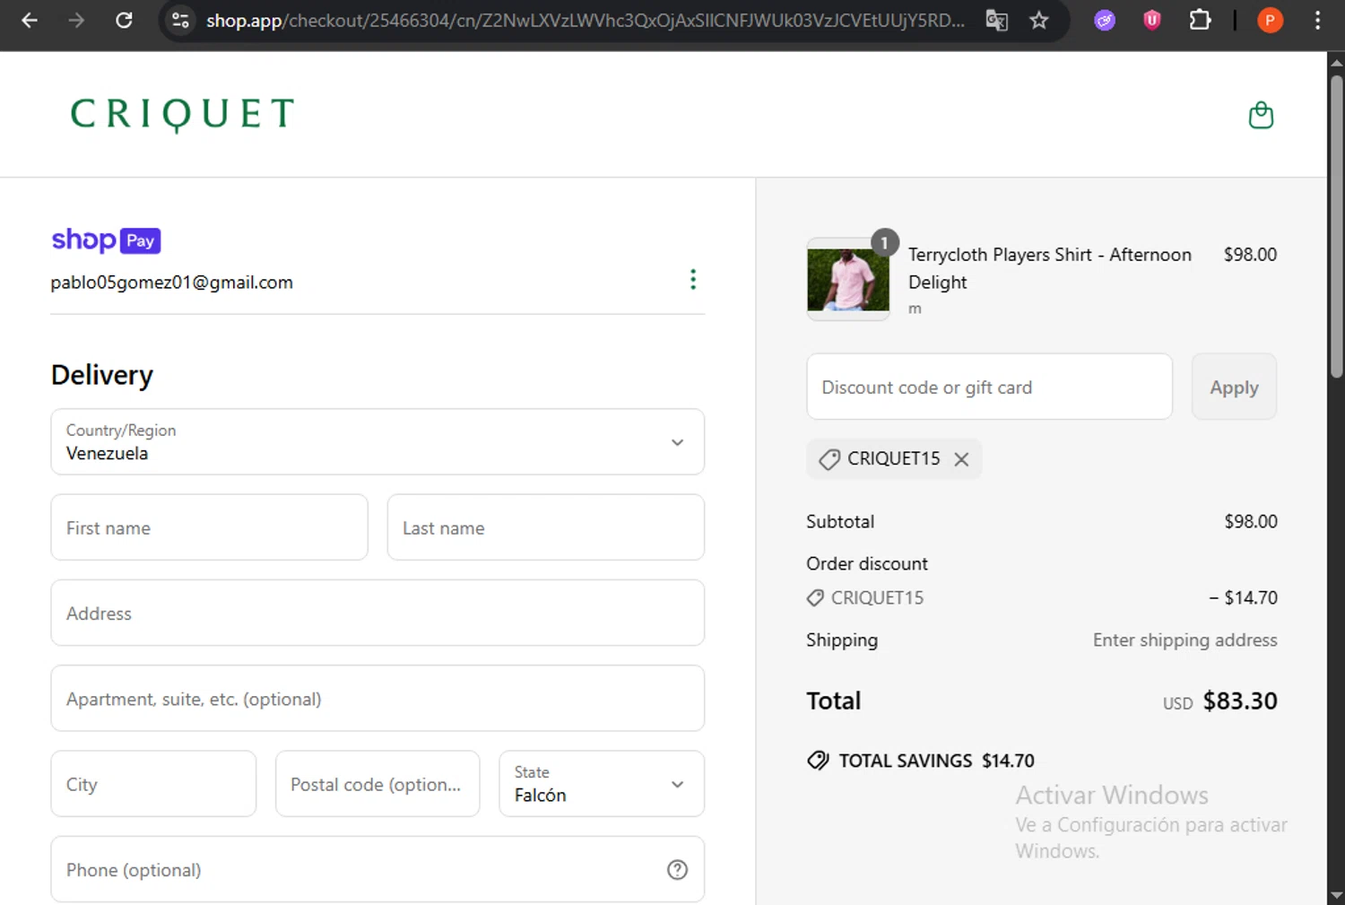Bookmark this page with the star icon
Screen dimensions: 1345x905
click(1039, 20)
